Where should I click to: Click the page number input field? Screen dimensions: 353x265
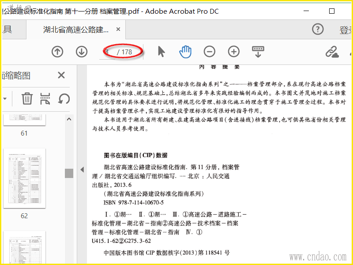pos(107,52)
